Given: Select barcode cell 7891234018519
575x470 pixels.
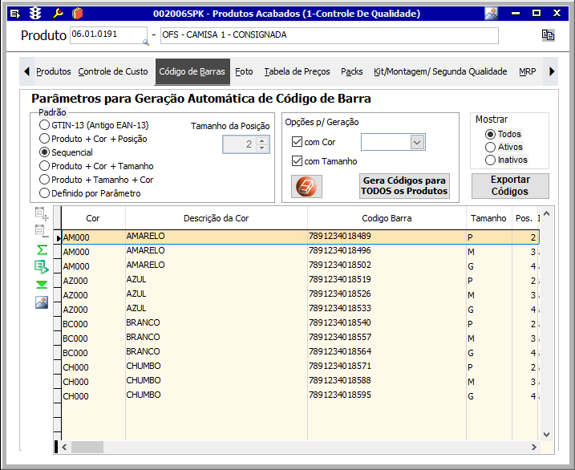Looking at the screenshot, I should (387, 280).
